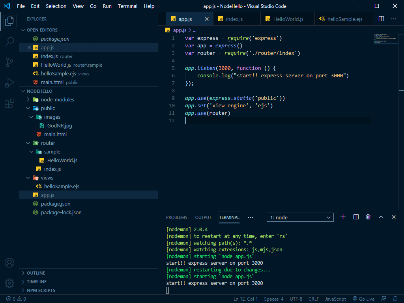Screen dimensions: 404x303
Task: Open the Extensions view
Action: tap(9, 103)
